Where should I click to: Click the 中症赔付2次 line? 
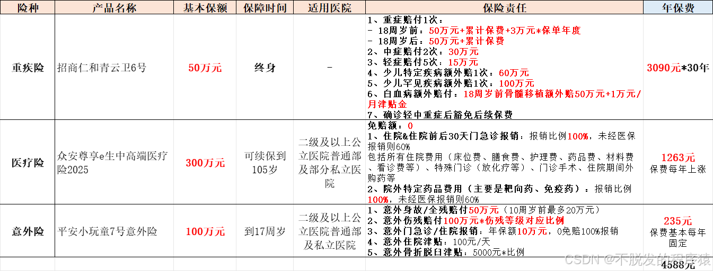click(x=422, y=51)
